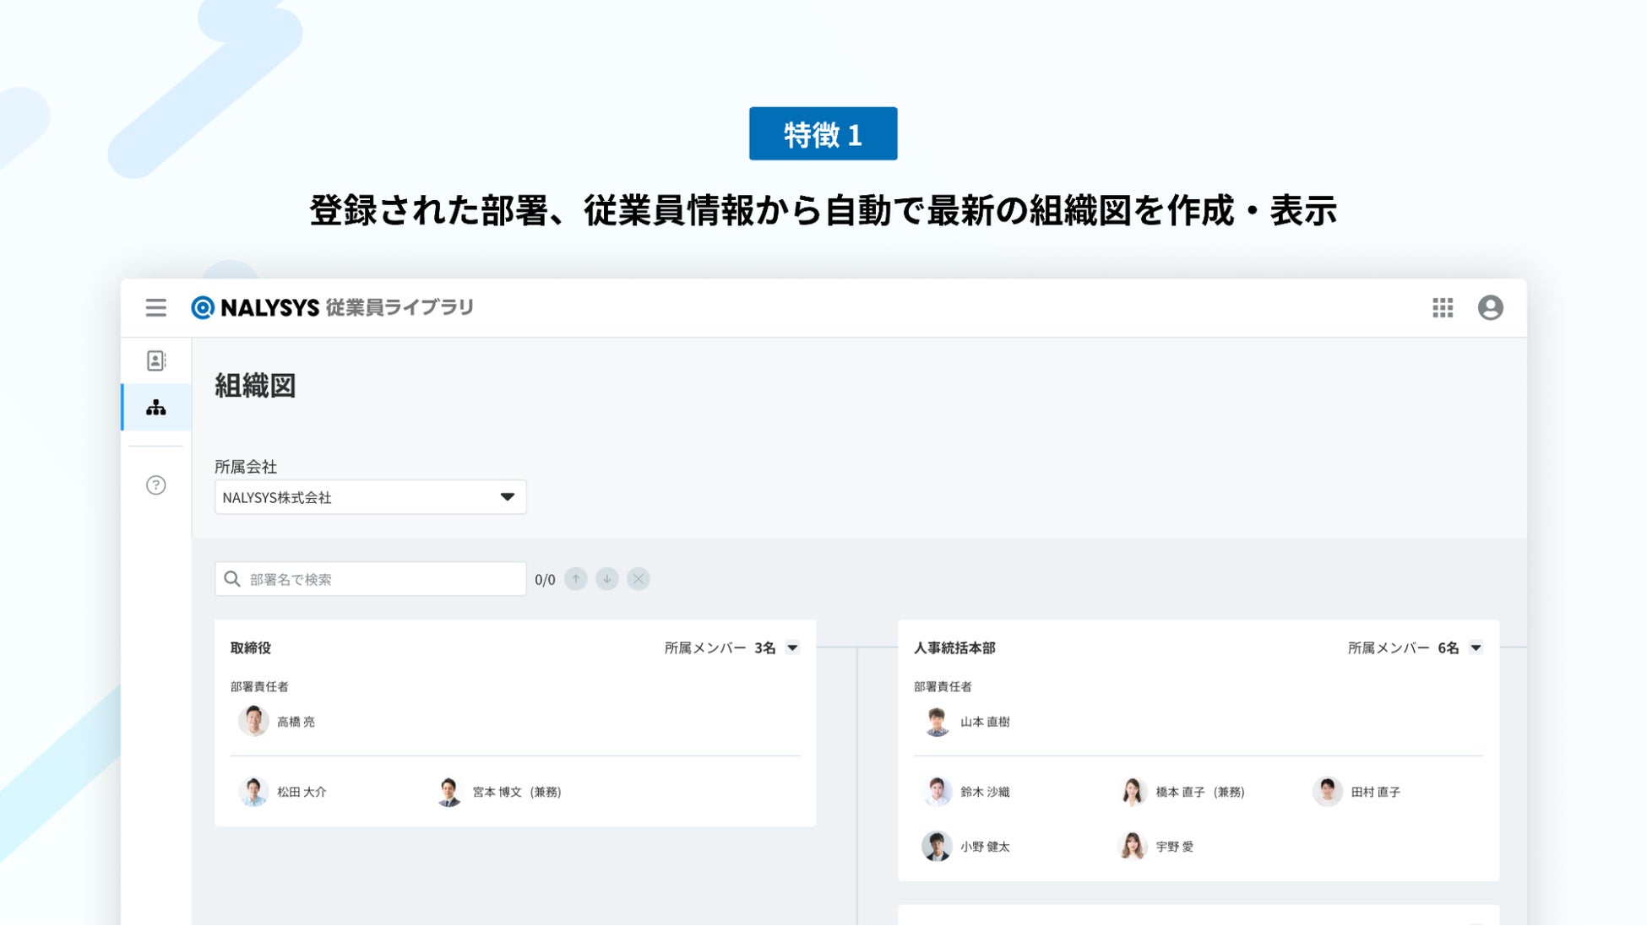Expand 人事統括本部 members list arrow
The image size is (1647, 926).
[x=1476, y=648]
